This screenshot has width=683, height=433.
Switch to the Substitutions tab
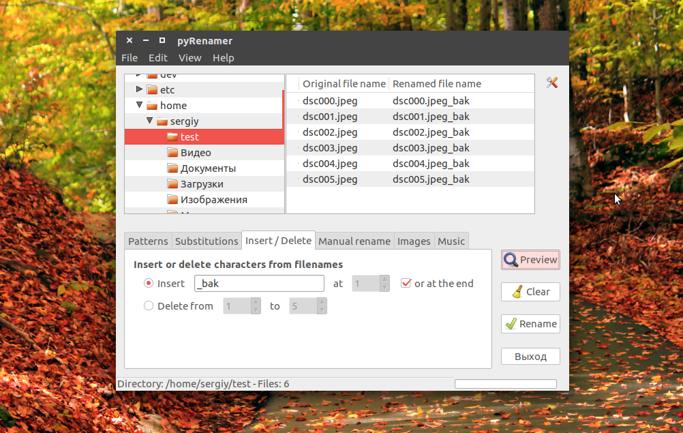coord(207,241)
